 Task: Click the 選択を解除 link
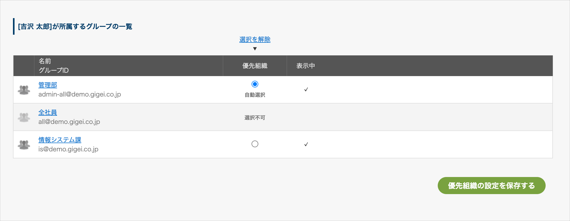tap(255, 39)
